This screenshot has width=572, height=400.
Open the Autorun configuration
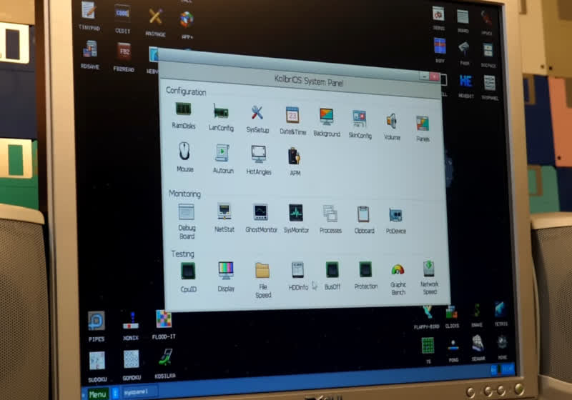click(223, 159)
